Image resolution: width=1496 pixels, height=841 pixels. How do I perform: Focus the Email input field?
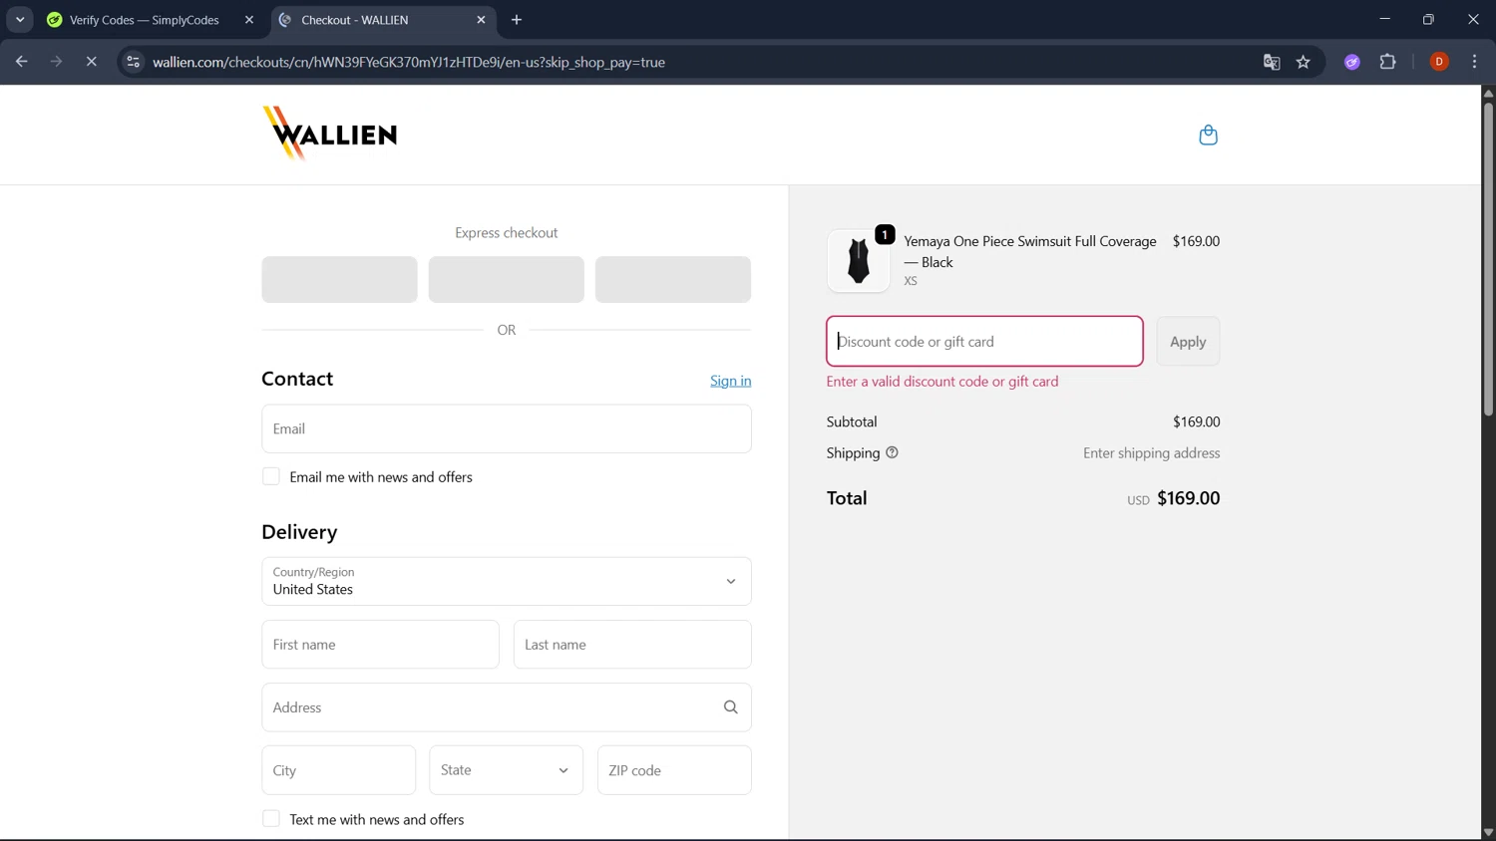pyautogui.click(x=507, y=428)
